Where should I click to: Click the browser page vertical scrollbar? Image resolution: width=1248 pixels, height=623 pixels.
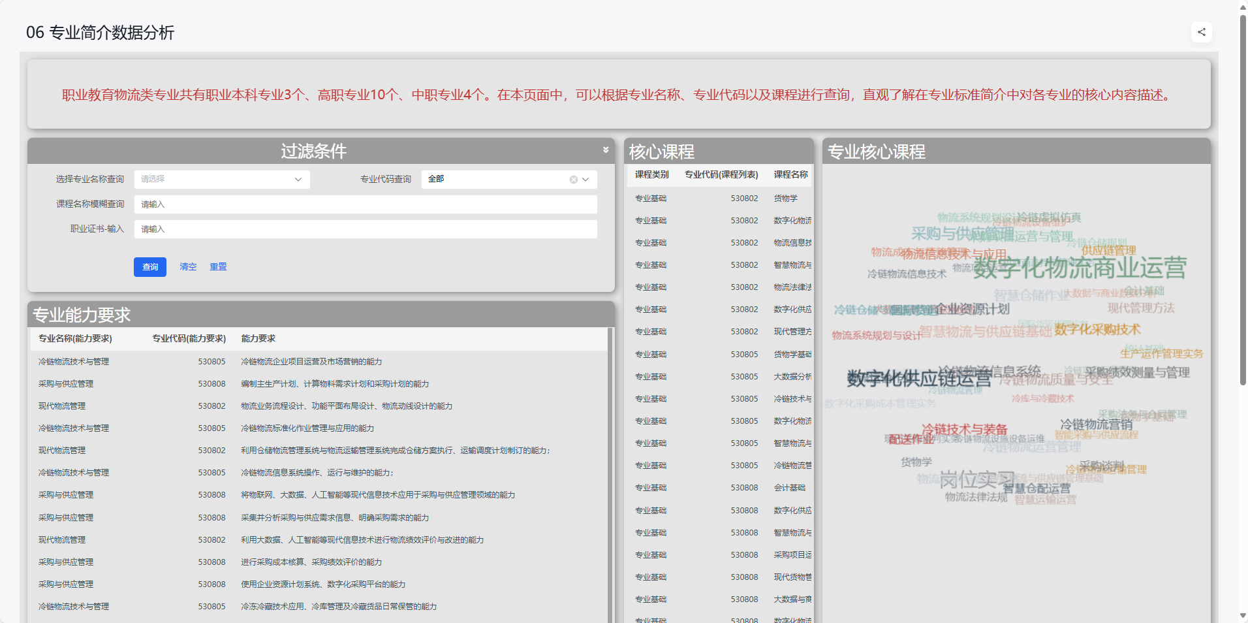1243,199
